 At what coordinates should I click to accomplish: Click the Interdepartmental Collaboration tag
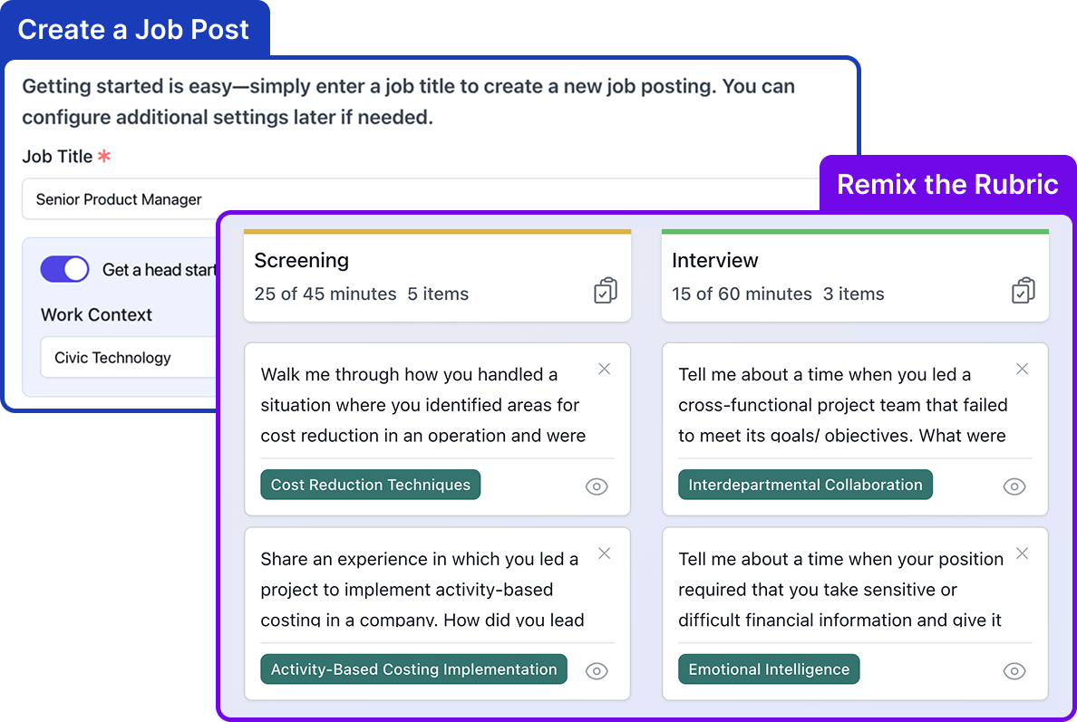tap(805, 485)
